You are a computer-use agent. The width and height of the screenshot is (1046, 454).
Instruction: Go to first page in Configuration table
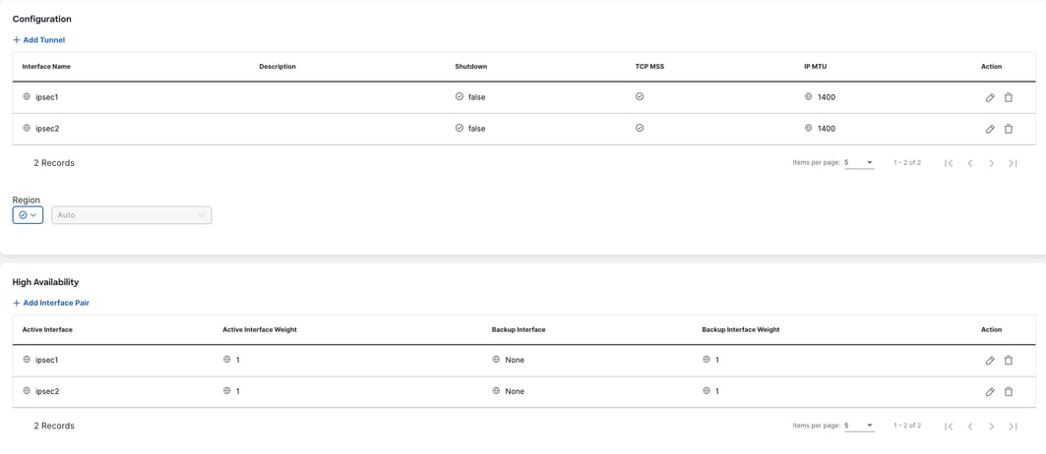coord(949,163)
